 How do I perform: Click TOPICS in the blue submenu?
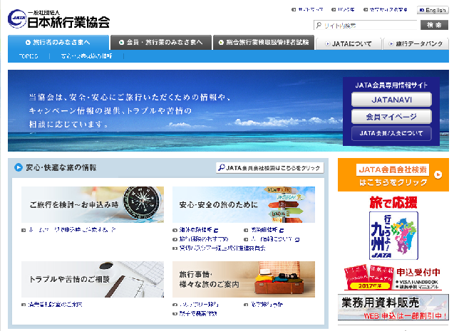pyautogui.click(x=29, y=56)
